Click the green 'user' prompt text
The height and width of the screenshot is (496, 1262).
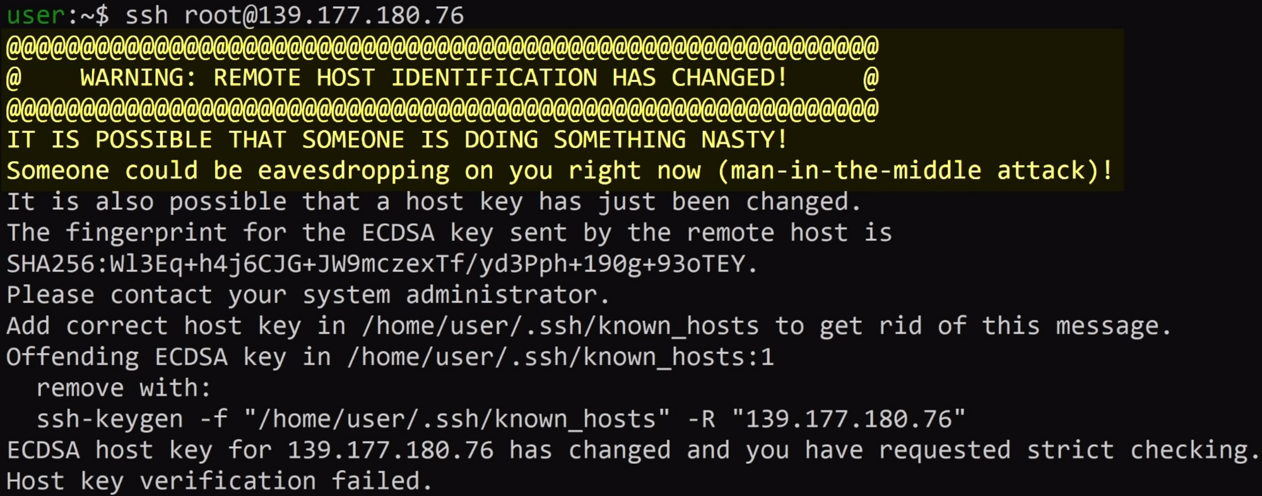[36, 15]
